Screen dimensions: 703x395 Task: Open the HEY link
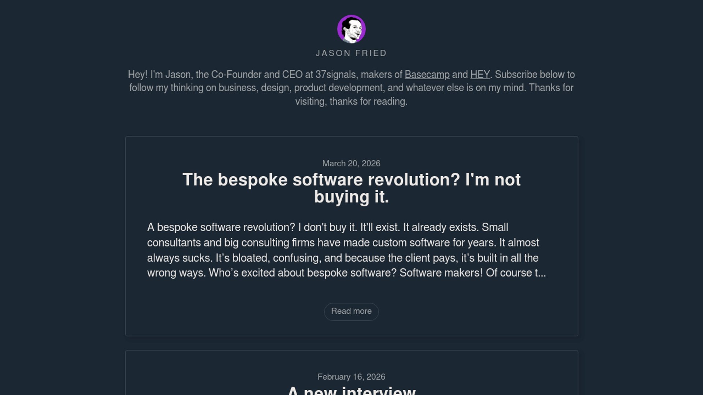pyautogui.click(x=480, y=75)
